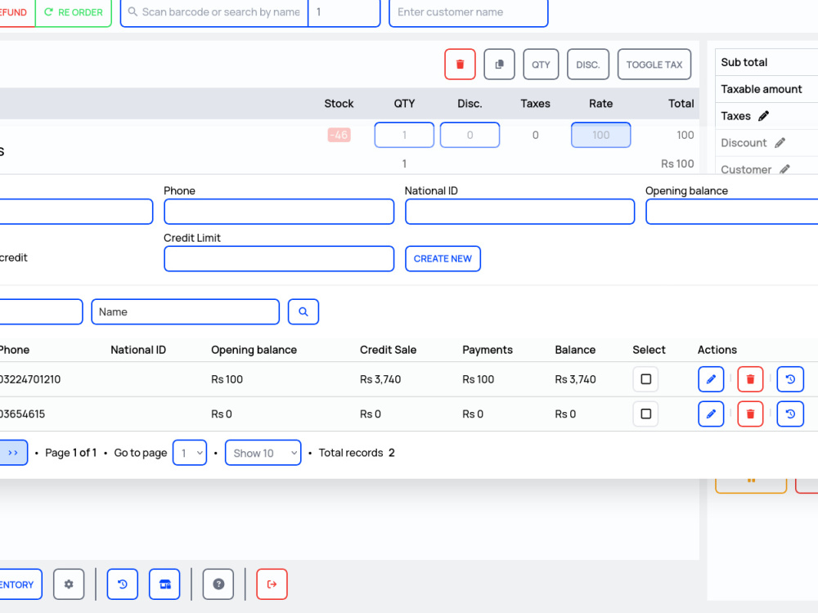This screenshot has width=818, height=613.
Task: Click the item Rate input showing 100
Action: coord(600,135)
